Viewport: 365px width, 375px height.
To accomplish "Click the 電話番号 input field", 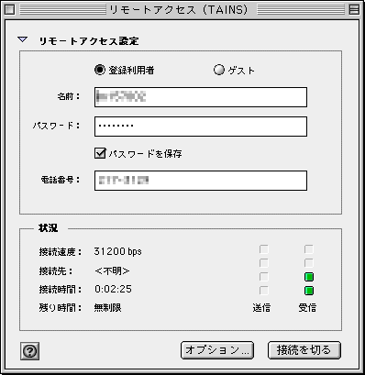I will coord(201,181).
